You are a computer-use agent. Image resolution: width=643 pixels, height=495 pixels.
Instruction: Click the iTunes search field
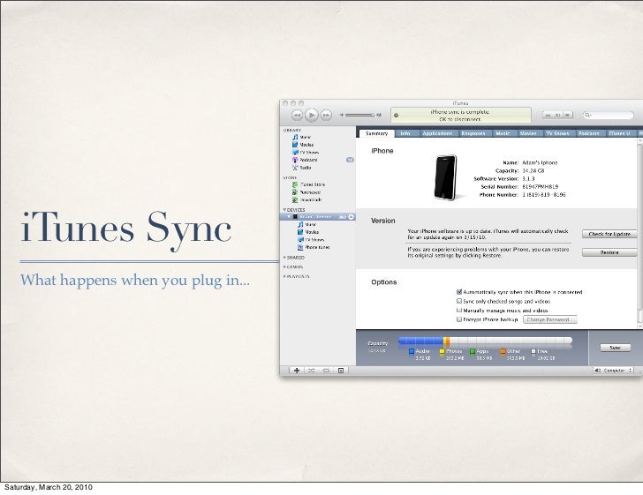[x=609, y=115]
